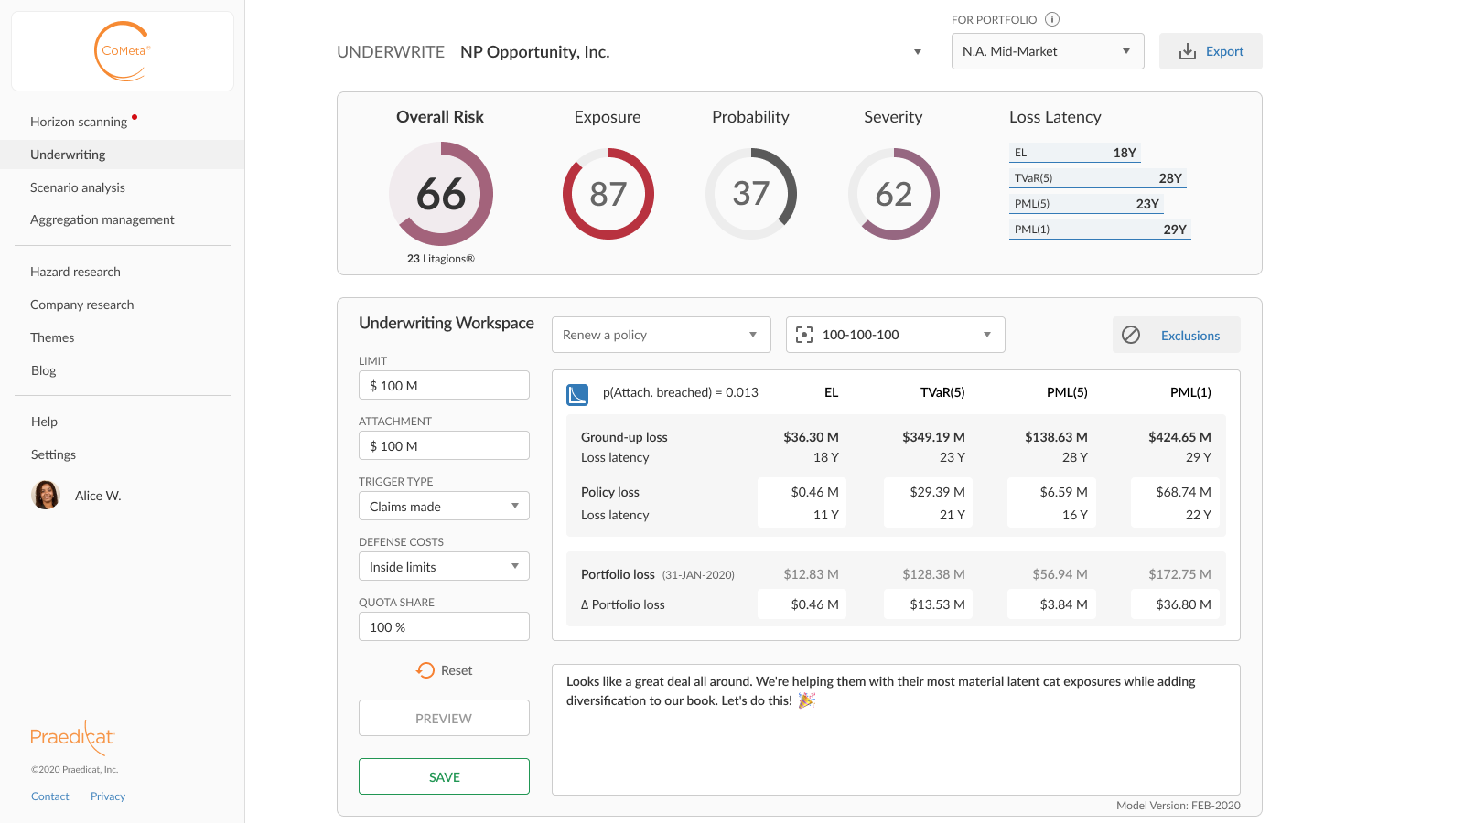Click into the underwriting notes text area
The height and width of the screenshot is (823, 1464).
click(896, 730)
